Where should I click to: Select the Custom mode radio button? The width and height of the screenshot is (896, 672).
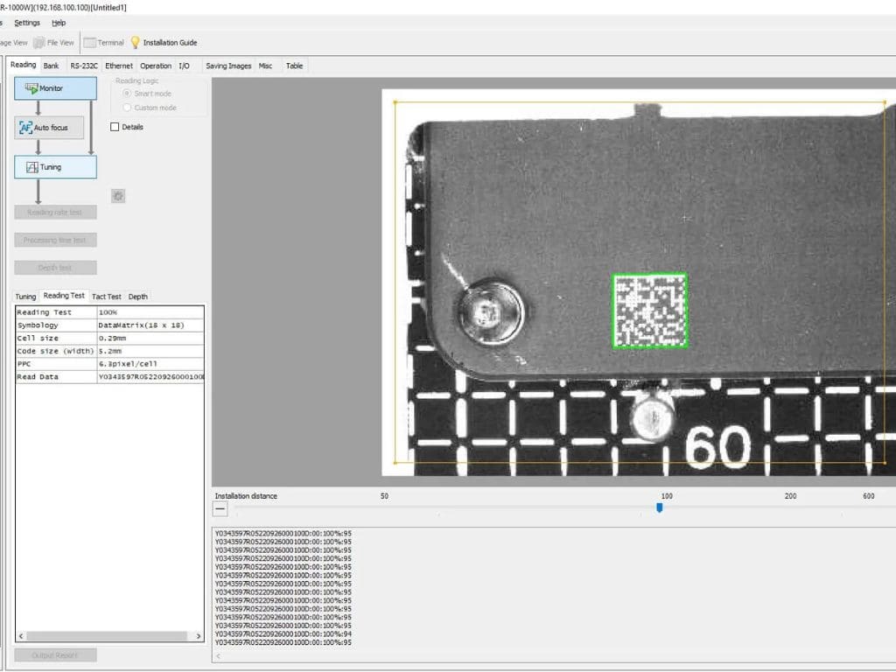coord(128,108)
